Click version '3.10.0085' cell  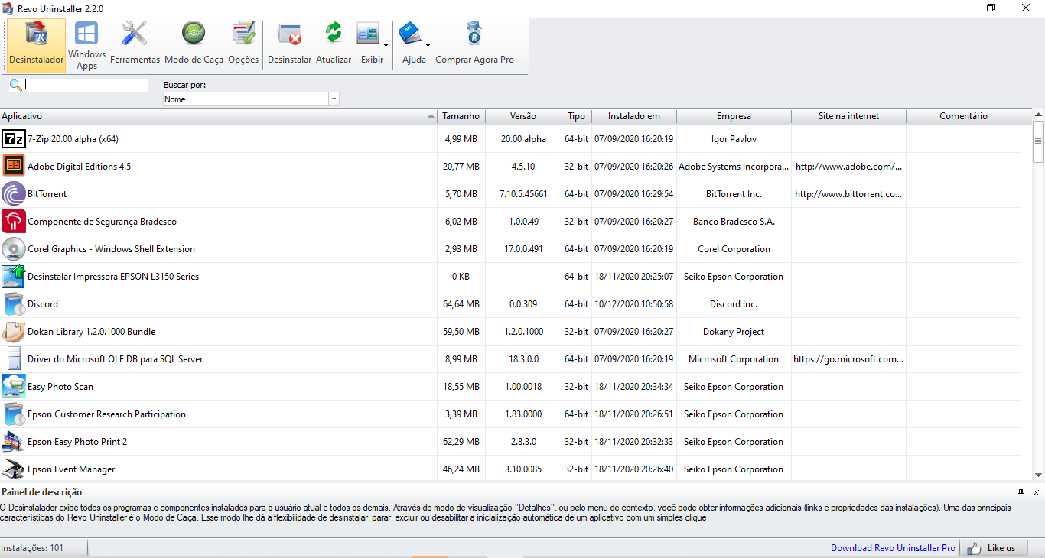[x=523, y=469]
